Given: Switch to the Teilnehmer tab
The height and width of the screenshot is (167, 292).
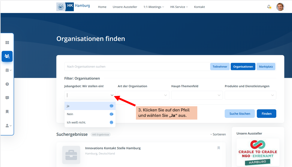Looking at the screenshot, I should pyautogui.click(x=220, y=67).
